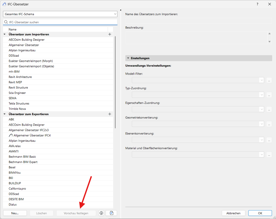Click the import translator file icon
This screenshot has width=276, height=219.
click(111, 213)
